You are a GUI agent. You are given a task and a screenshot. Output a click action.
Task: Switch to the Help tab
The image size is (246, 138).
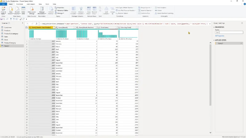54,4
